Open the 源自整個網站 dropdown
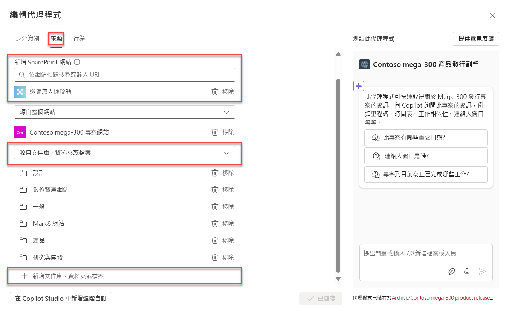The width and height of the screenshot is (509, 319). coord(125,112)
